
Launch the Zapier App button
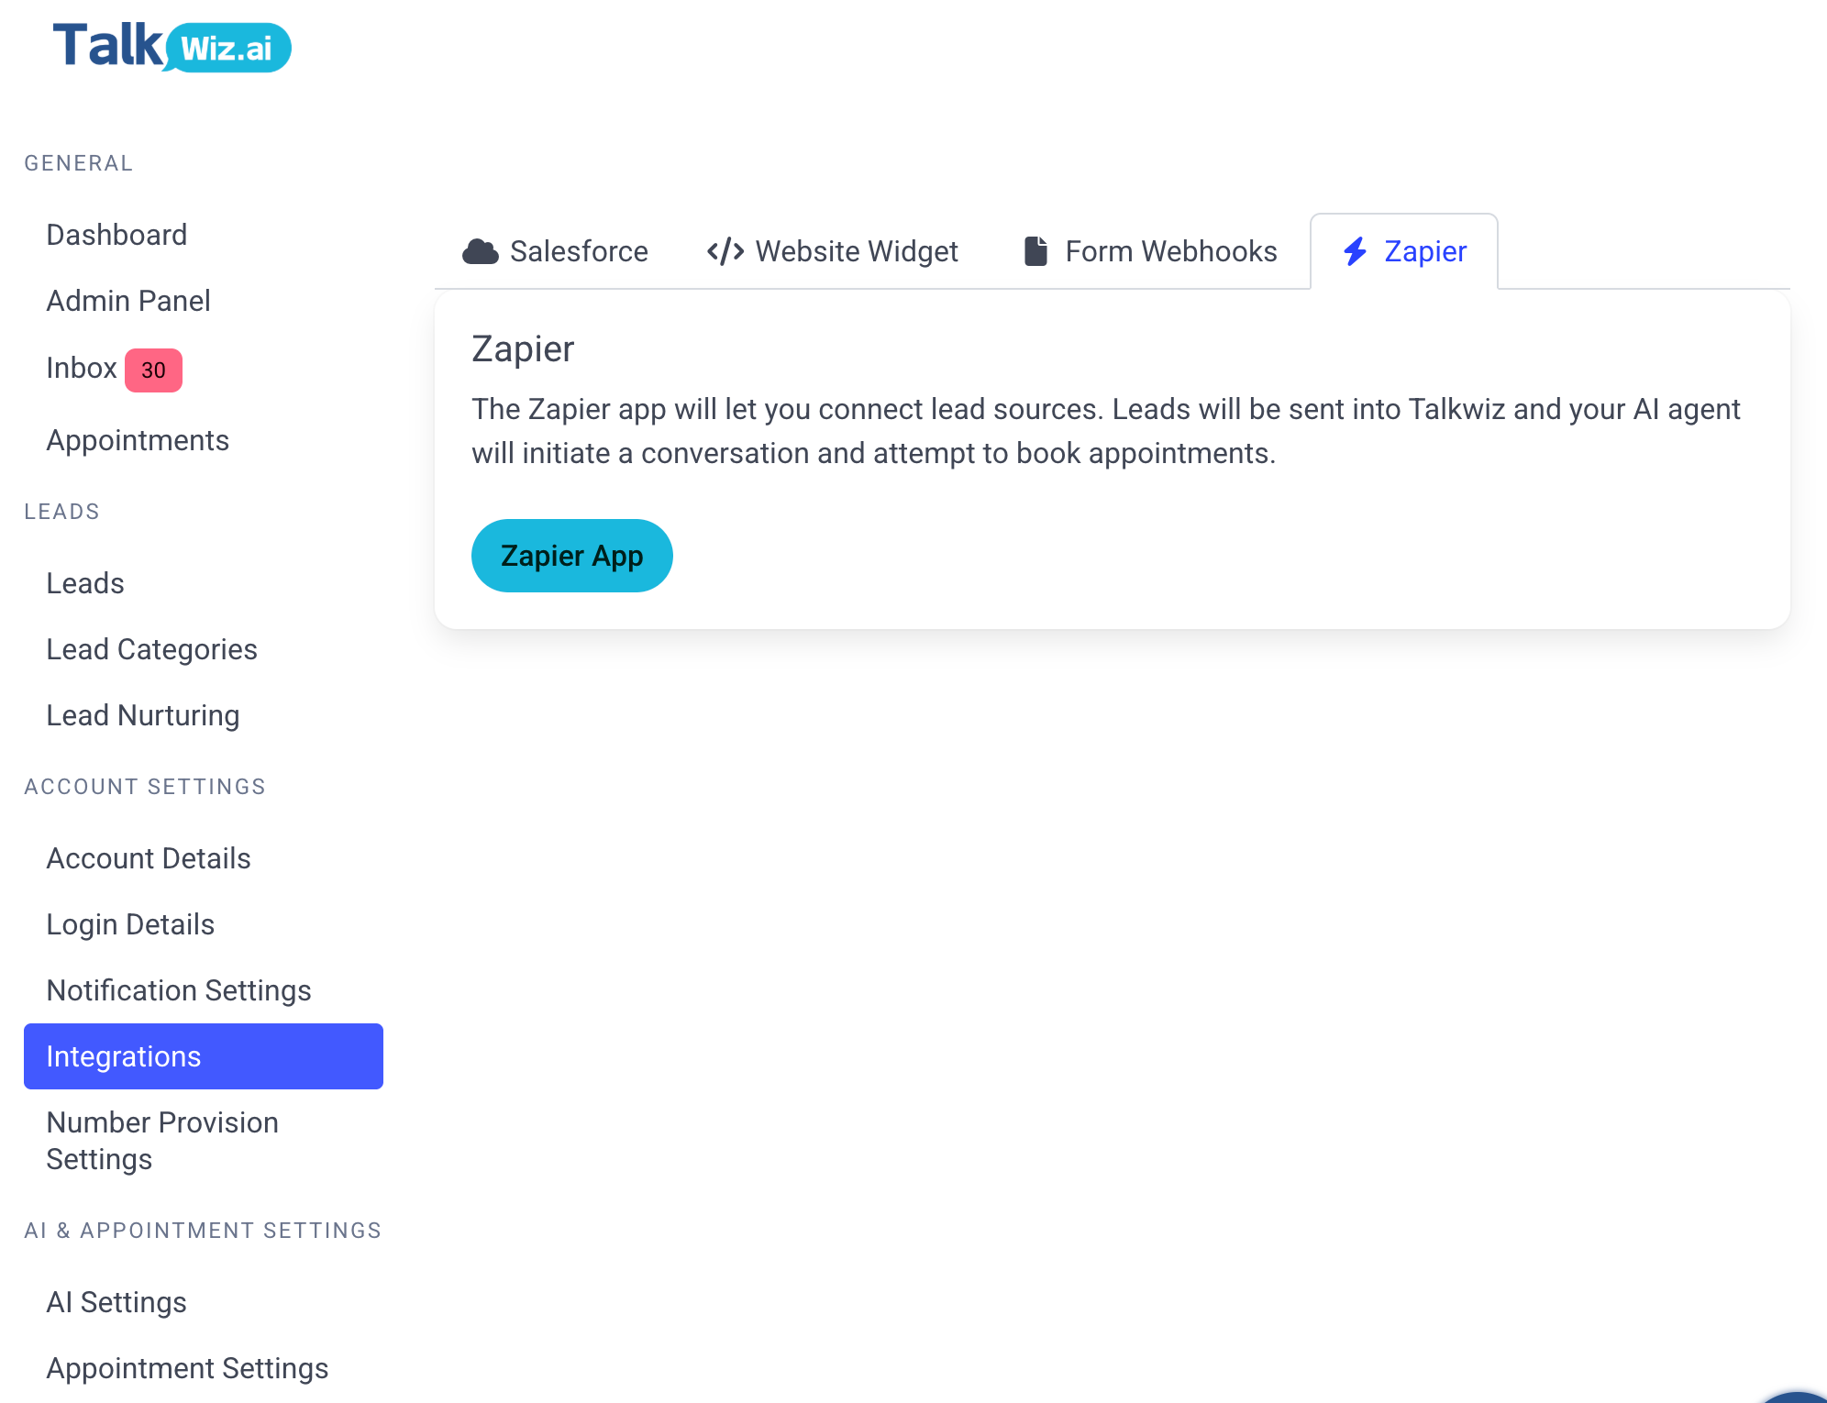click(572, 556)
